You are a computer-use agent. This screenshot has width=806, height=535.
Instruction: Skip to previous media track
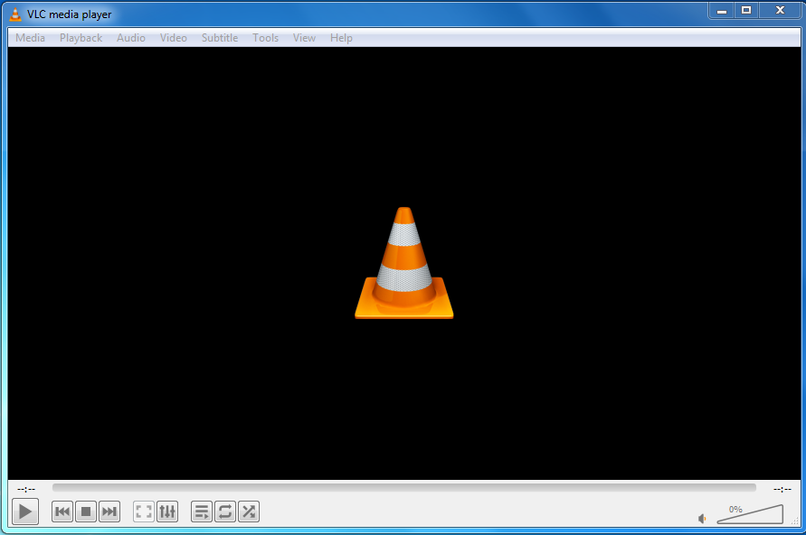pos(62,512)
